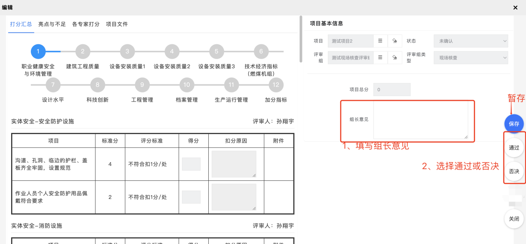
Task: Click 得分 field for 作业人员个人安全防护用品 row
Action: (191, 197)
